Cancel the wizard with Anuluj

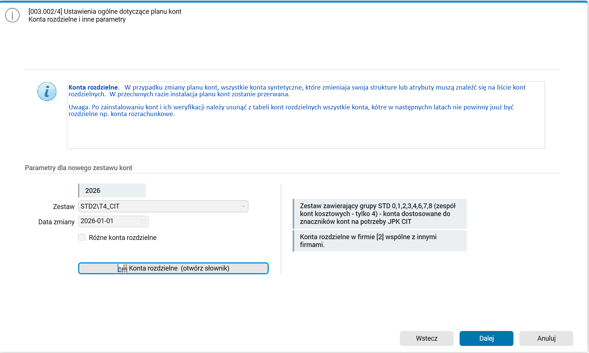546,338
